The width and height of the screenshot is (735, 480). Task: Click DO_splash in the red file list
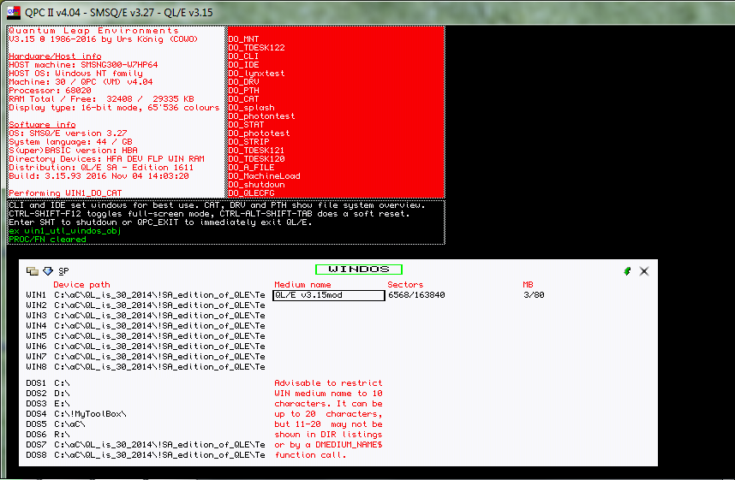click(x=251, y=108)
